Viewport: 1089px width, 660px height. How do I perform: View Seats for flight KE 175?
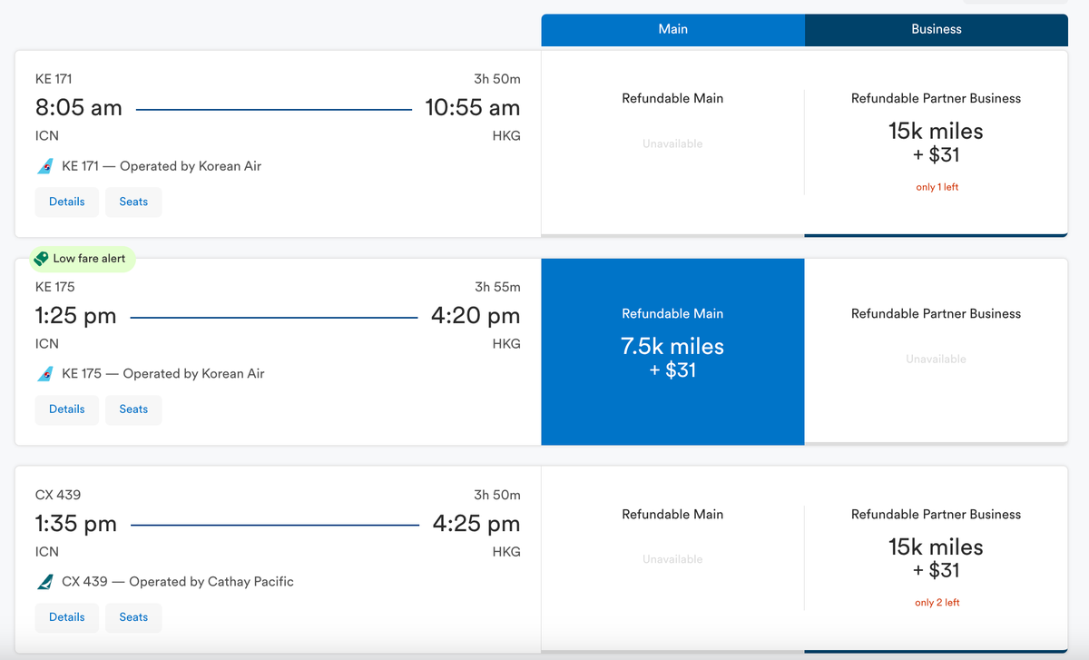coord(133,409)
